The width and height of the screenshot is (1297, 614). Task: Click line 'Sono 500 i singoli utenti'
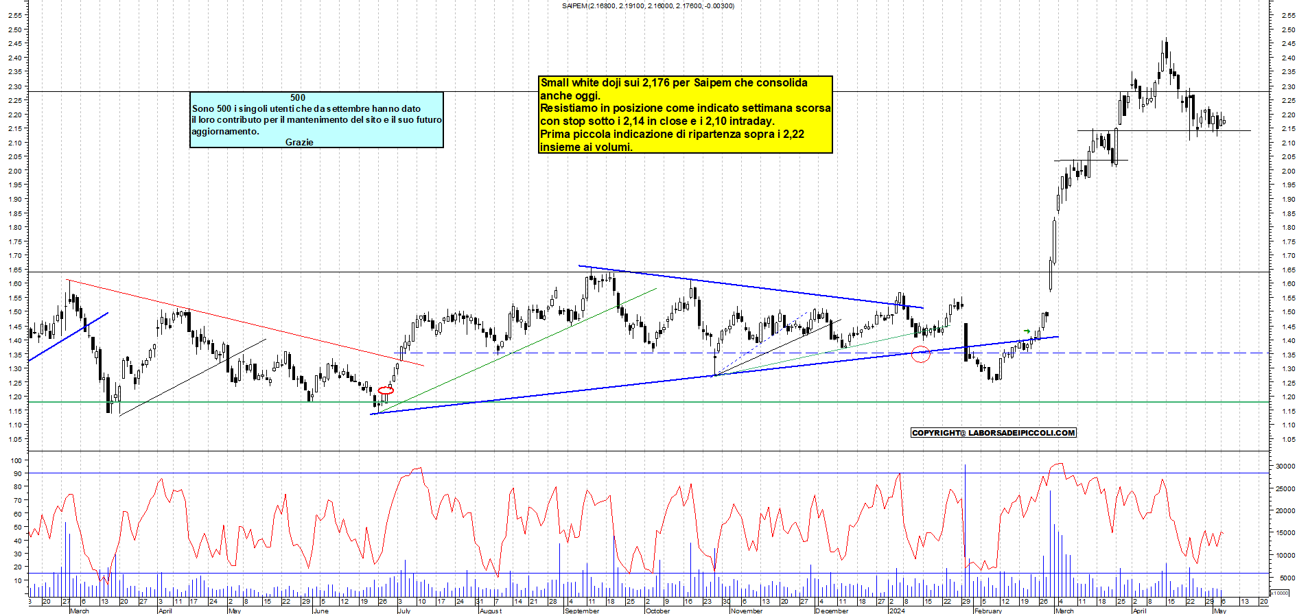[306, 108]
